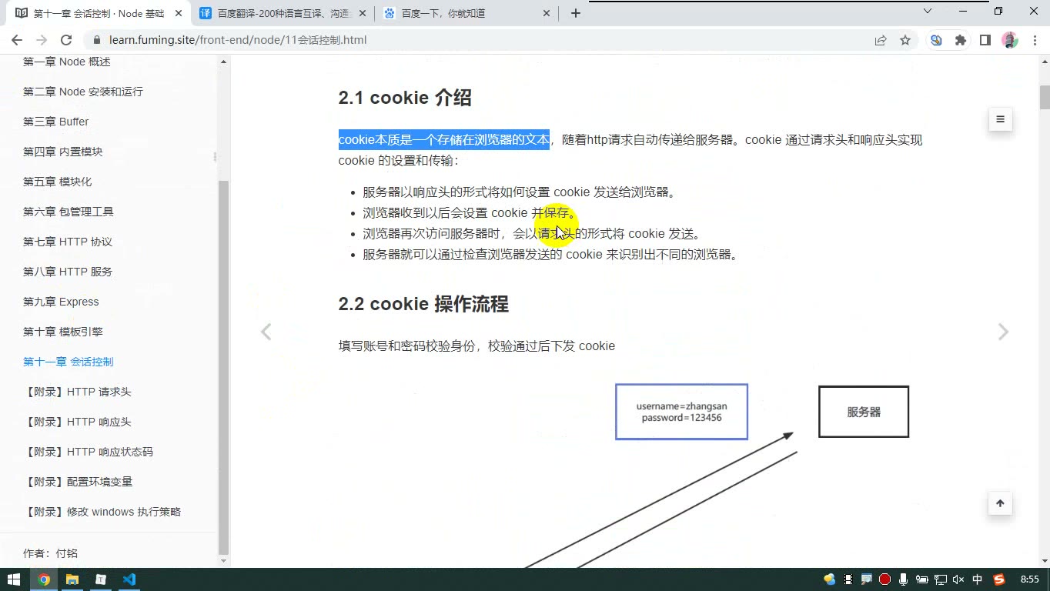Go to previous chapter with left chevron
Screen dimensions: 1050x591
click(266, 332)
